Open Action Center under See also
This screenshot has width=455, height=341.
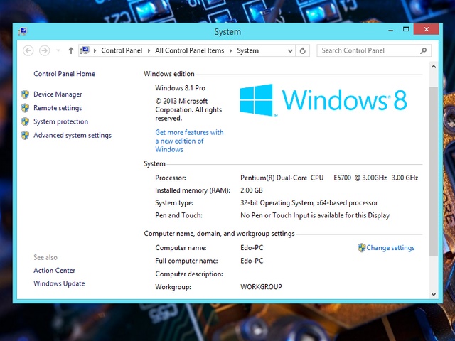coord(54,270)
